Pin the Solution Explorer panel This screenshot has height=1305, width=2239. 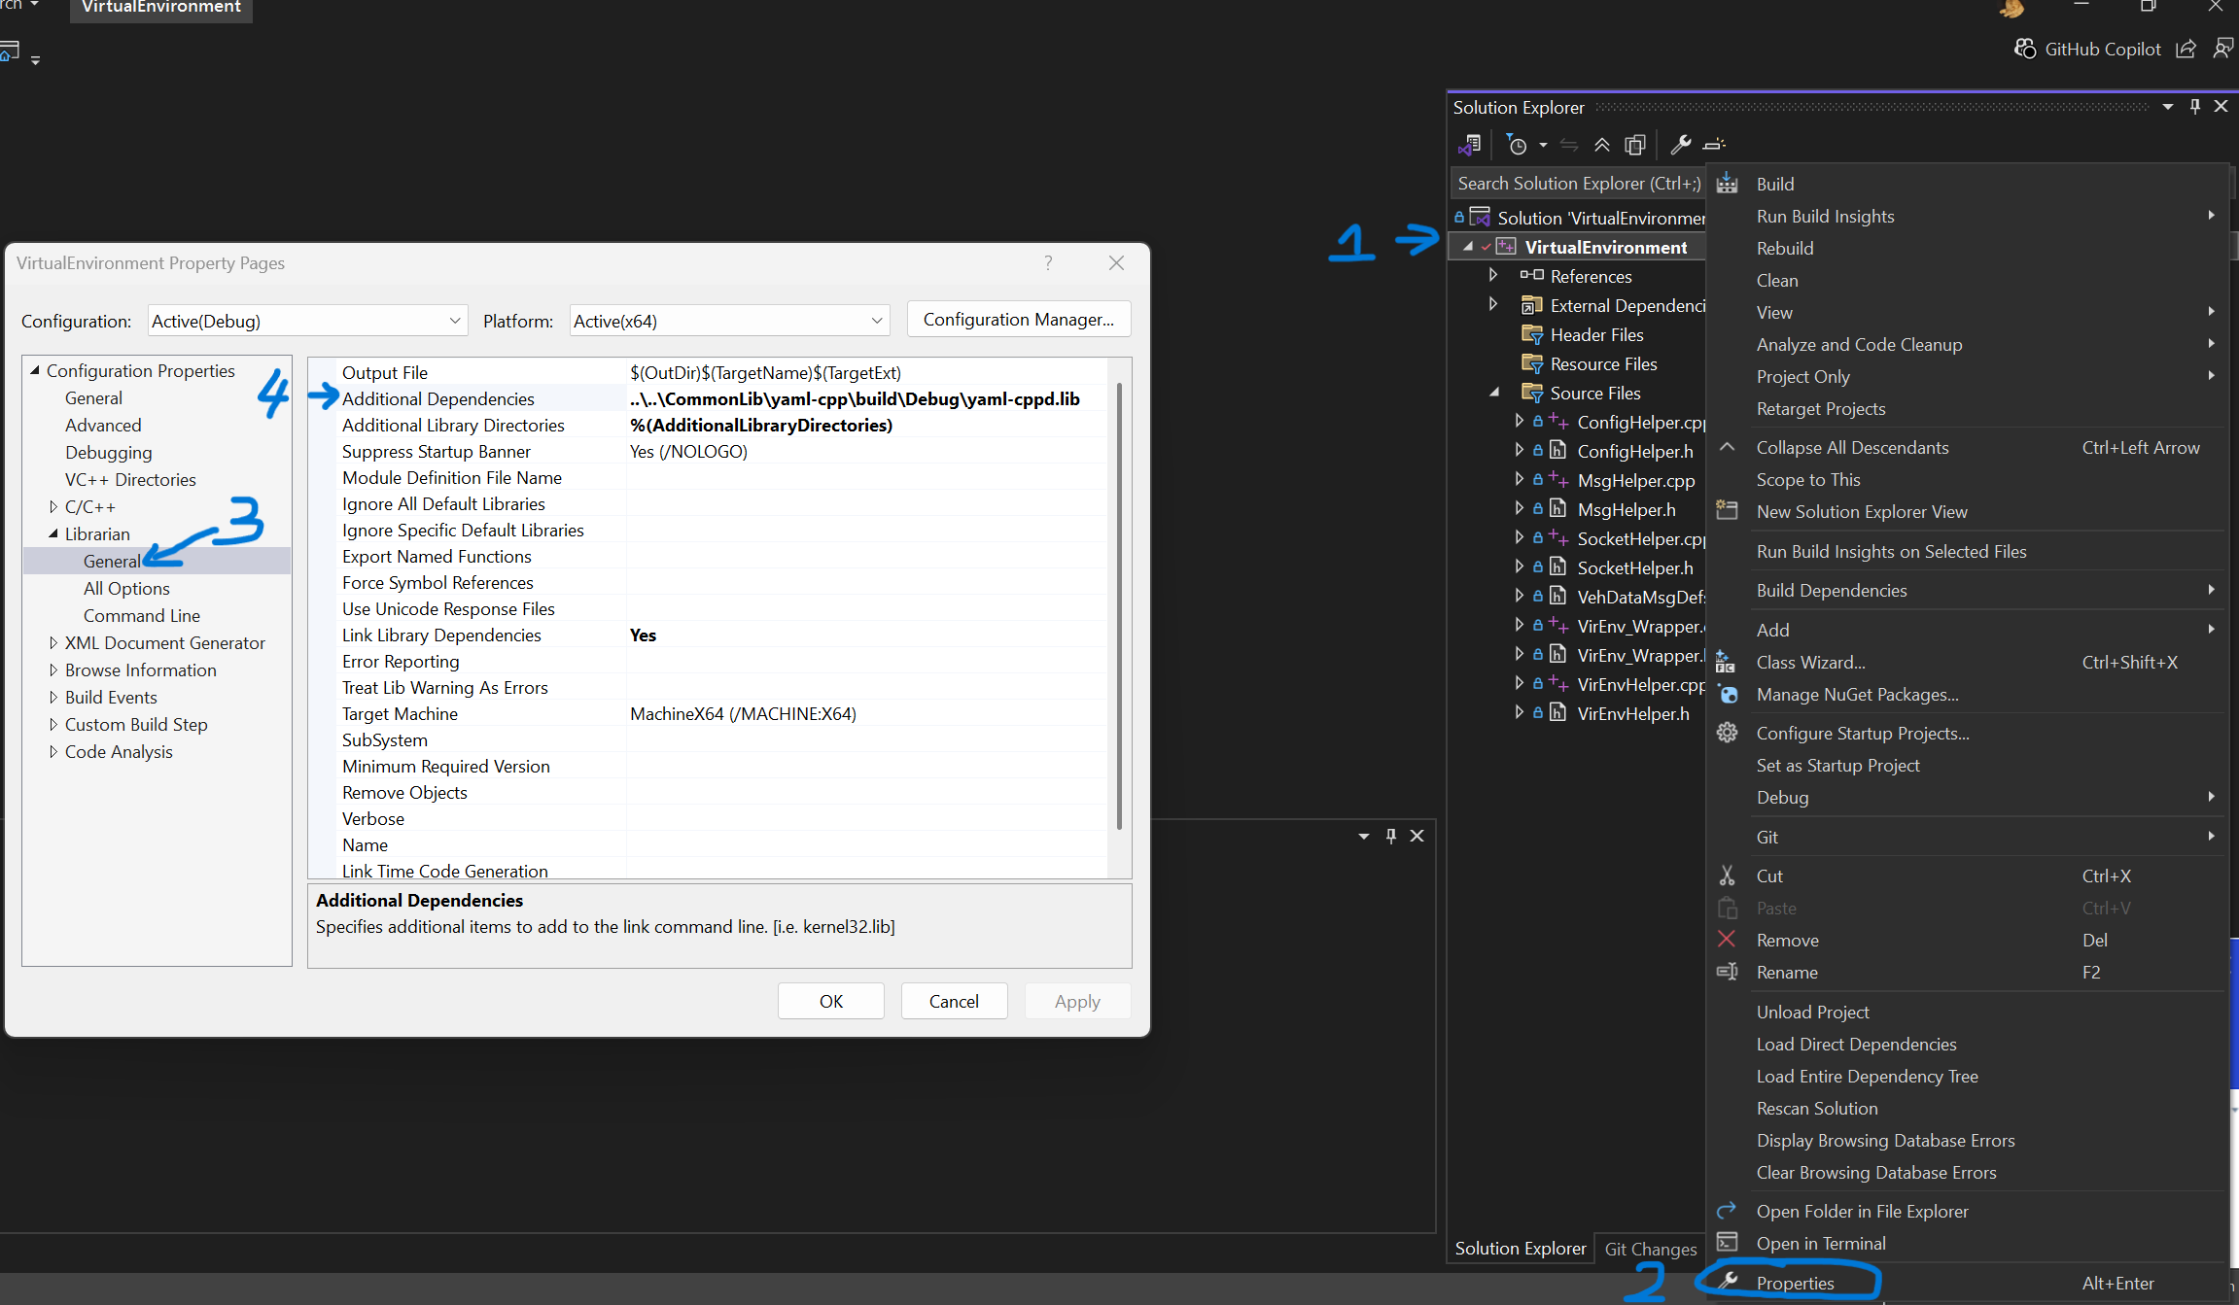(2194, 107)
